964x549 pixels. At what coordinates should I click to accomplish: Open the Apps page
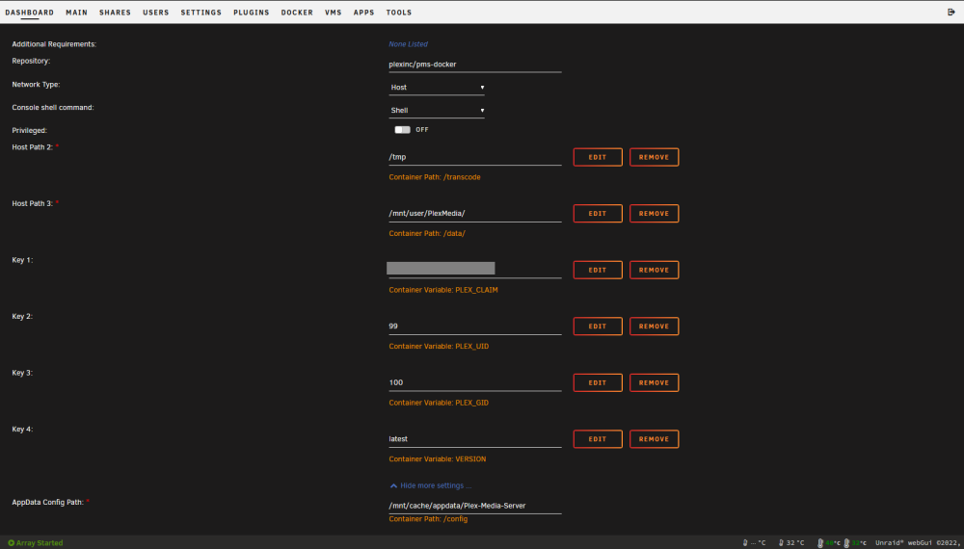364,13
